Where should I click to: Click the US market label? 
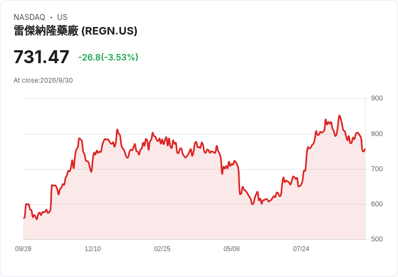[62, 17]
